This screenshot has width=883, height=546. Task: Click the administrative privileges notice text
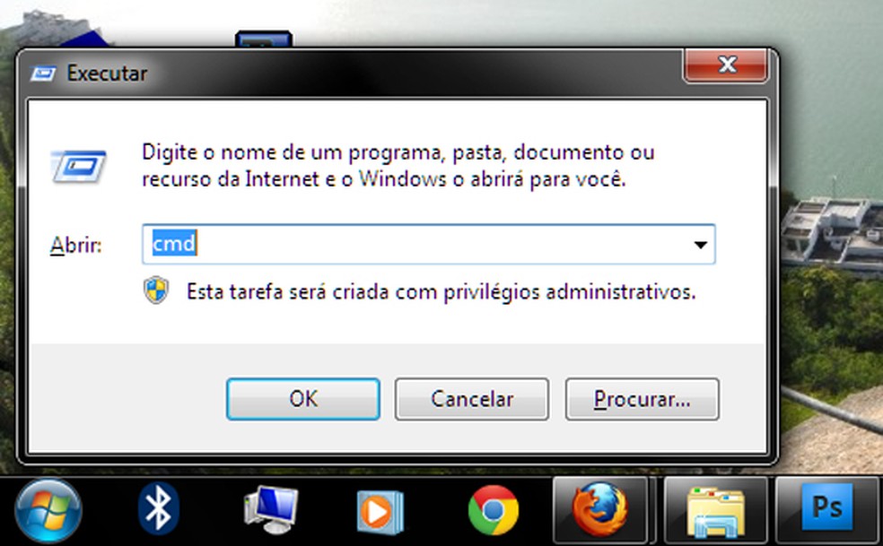[x=441, y=291]
